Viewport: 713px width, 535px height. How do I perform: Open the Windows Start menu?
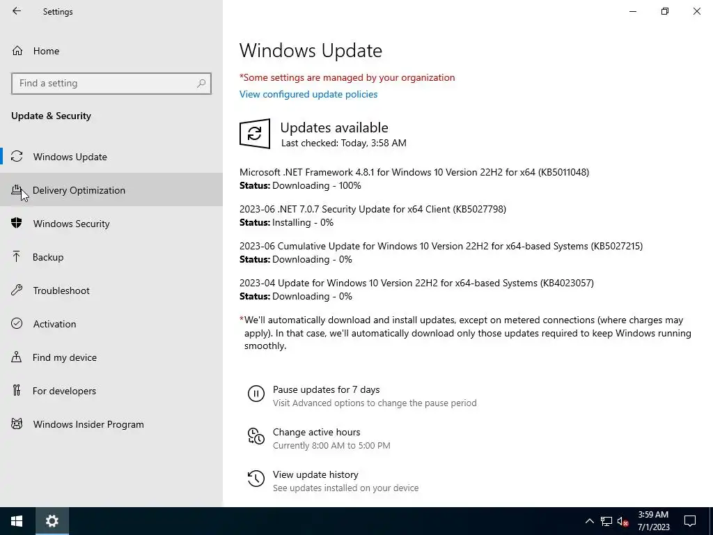coord(17,521)
